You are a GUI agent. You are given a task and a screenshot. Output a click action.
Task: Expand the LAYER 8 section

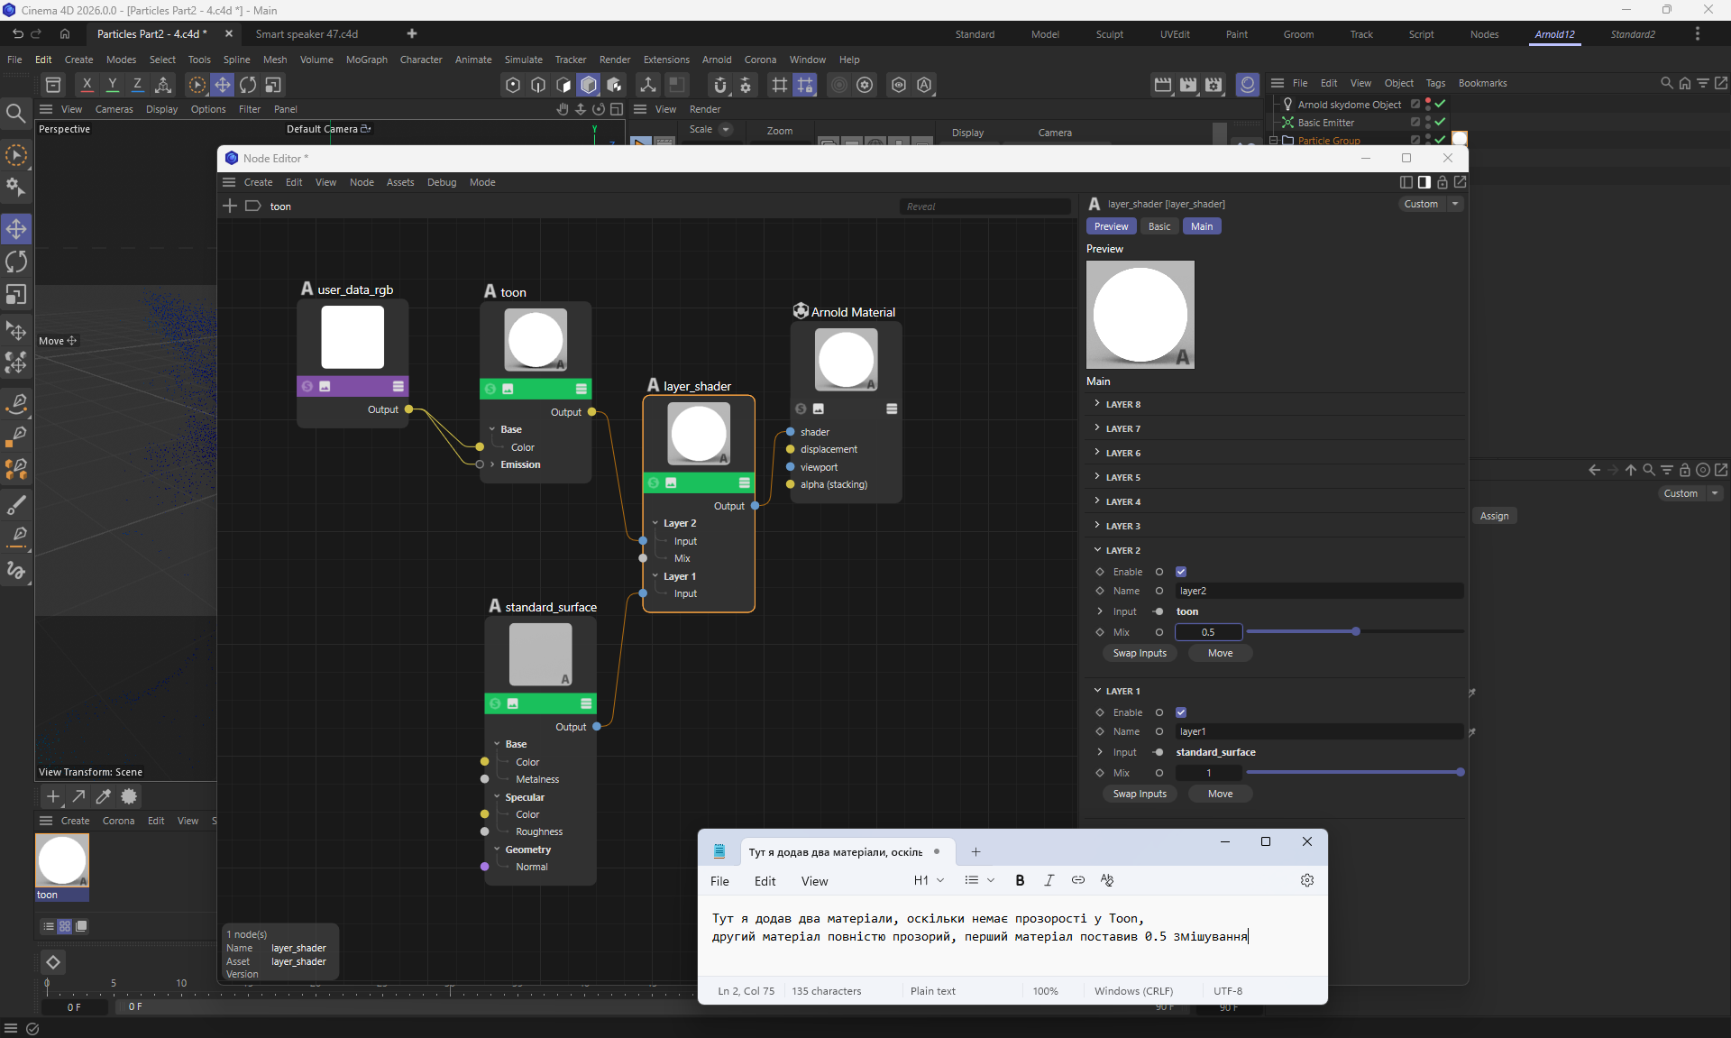[1097, 404]
